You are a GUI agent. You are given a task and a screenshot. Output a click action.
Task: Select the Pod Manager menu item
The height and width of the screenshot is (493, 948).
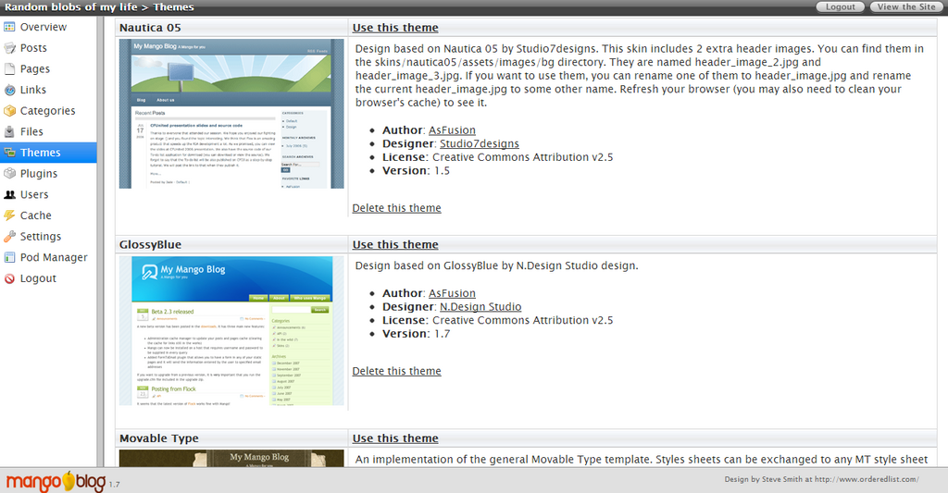[48, 257]
